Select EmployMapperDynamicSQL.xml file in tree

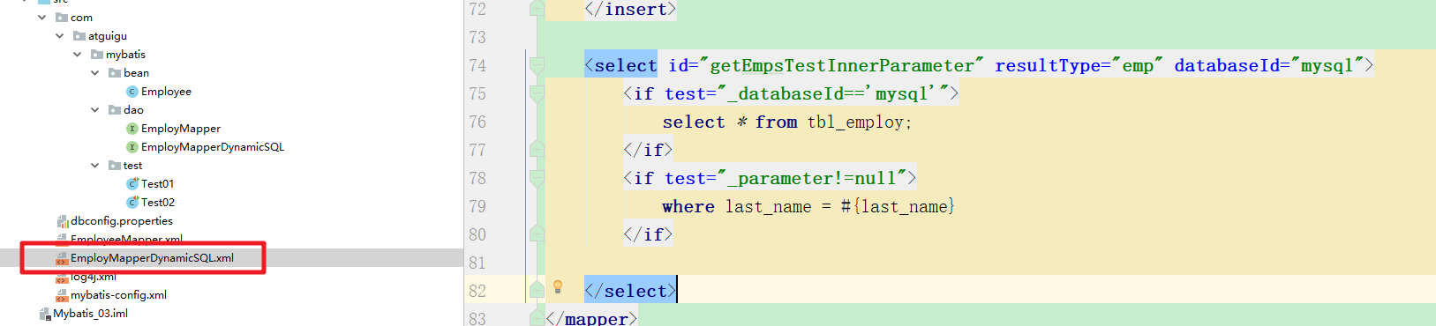click(x=152, y=258)
